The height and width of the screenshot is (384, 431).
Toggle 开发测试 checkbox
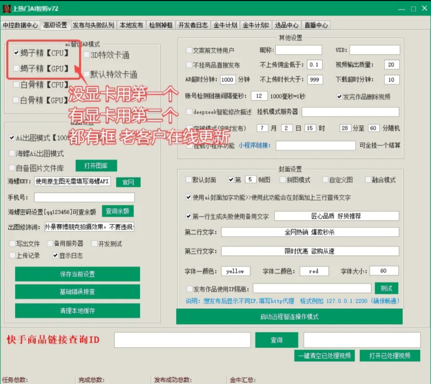[94, 243]
